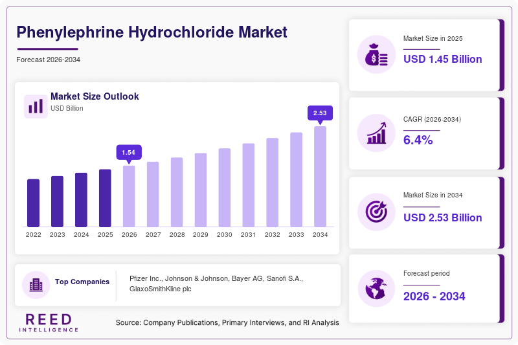Viewport: 518px width, 345px height.
Task: Click the Top Companies label
Action: [x=82, y=282]
